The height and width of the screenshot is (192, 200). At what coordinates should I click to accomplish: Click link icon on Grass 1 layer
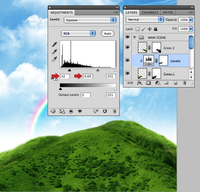tap(149, 73)
